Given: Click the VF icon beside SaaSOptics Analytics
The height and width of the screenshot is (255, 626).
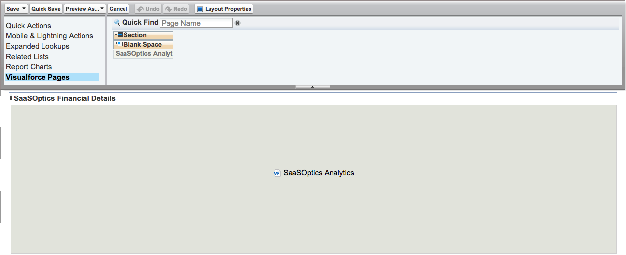Looking at the screenshot, I should point(277,173).
